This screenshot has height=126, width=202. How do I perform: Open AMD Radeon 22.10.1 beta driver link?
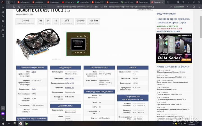169,29
